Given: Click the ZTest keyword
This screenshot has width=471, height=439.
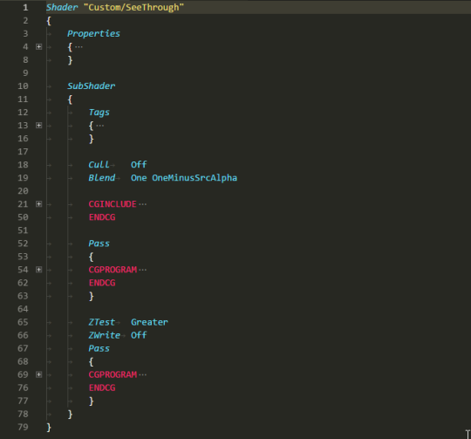Looking at the screenshot, I should (102, 322).
